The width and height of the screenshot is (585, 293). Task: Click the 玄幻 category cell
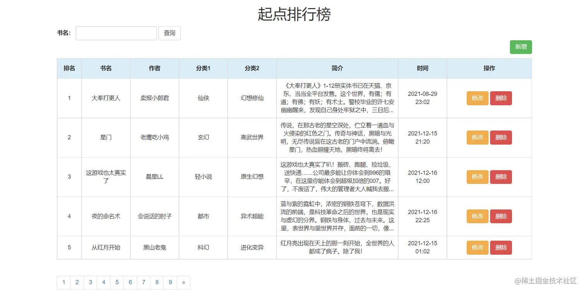[x=204, y=138]
